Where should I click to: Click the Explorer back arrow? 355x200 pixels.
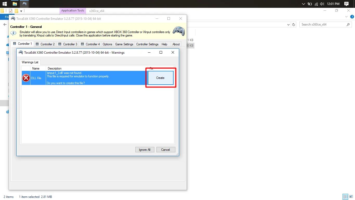pyautogui.click(x=5, y=24)
